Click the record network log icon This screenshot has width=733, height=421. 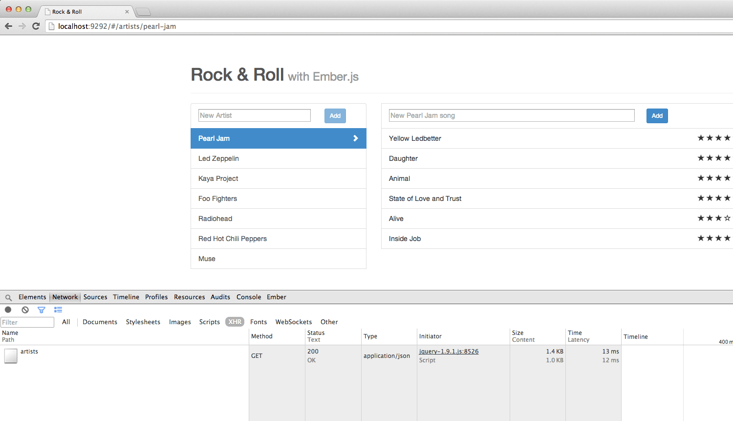[x=8, y=310]
